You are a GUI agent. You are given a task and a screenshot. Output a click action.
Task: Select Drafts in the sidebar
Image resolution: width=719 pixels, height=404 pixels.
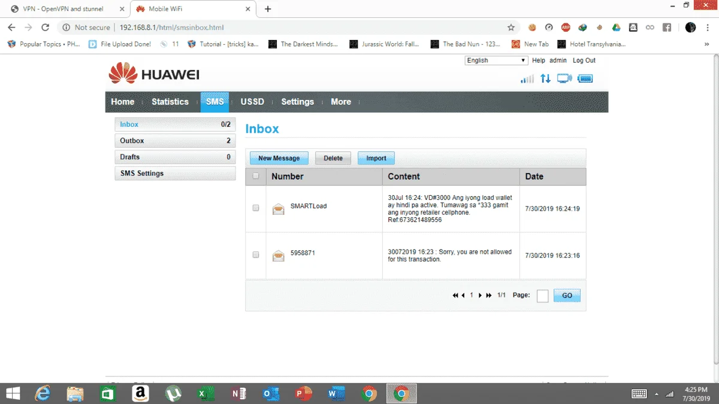coord(175,157)
